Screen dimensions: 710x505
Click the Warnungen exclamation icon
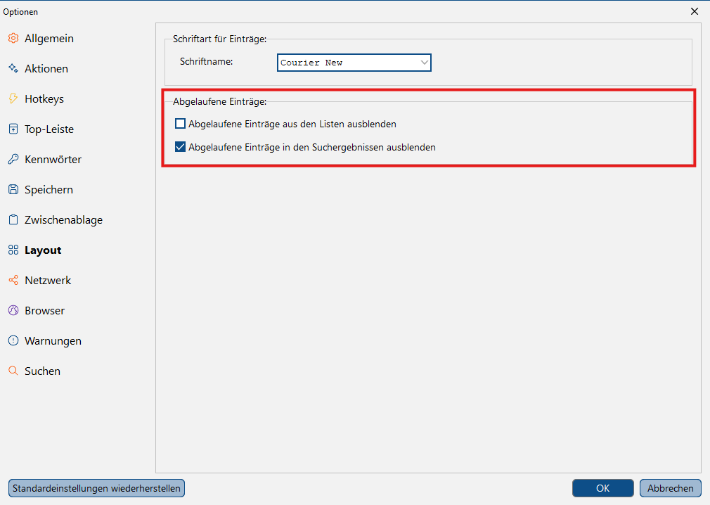coord(13,340)
